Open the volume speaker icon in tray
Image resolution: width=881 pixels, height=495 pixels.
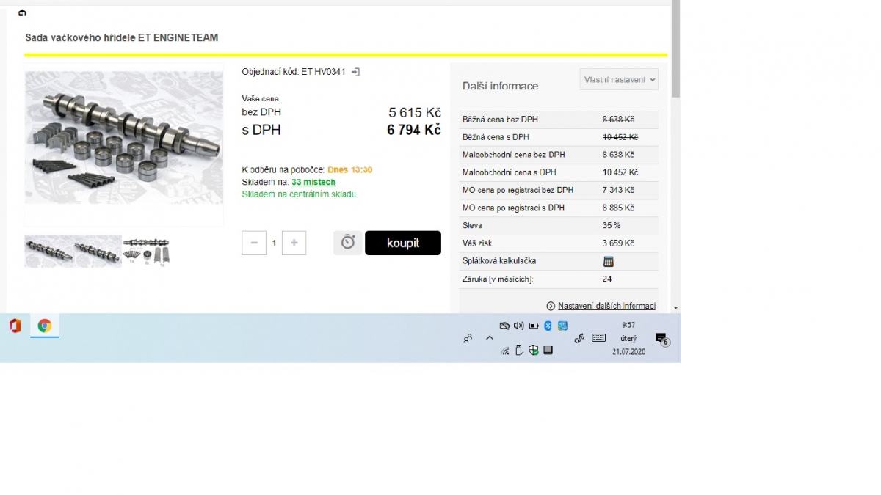(518, 326)
